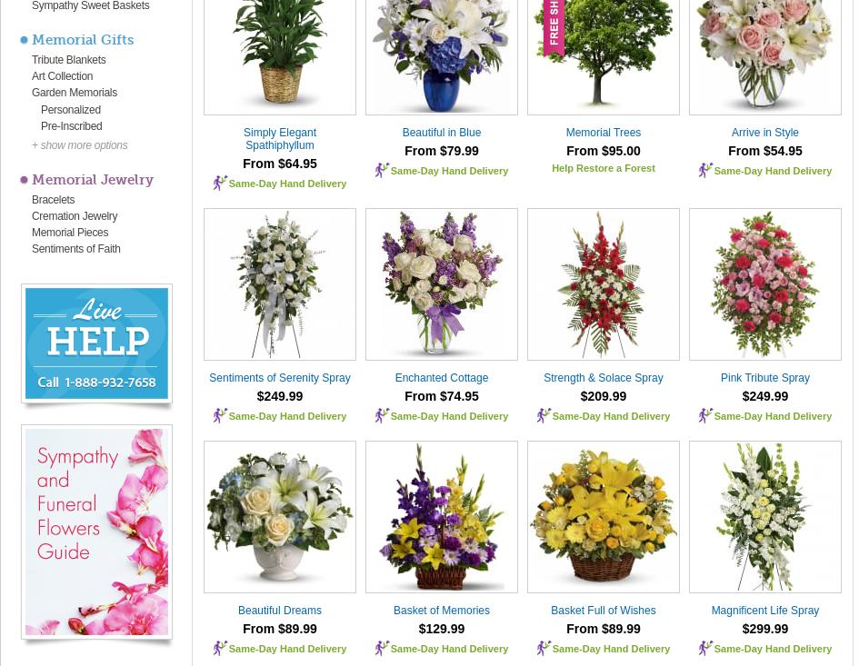
Task: Click delivery runner icon under Arrive in Style
Action: point(705,170)
